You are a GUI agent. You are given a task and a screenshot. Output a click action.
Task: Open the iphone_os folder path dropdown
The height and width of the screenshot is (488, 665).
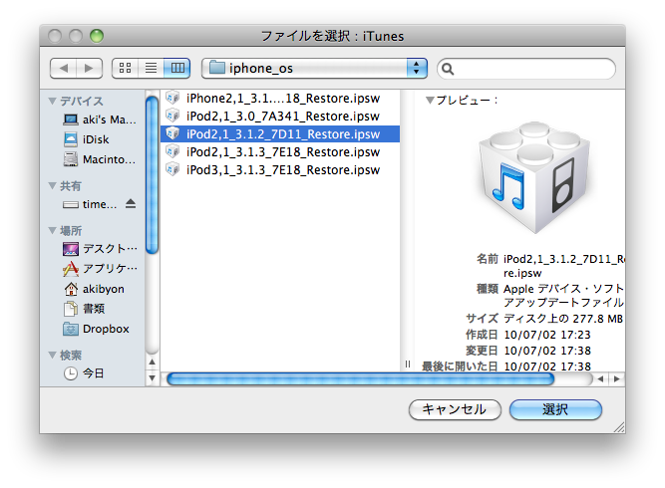click(314, 68)
